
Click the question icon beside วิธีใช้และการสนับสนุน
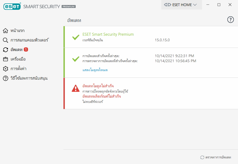pos(6,78)
